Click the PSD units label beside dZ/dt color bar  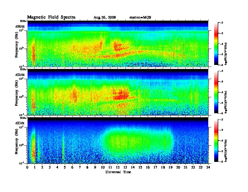226,151
